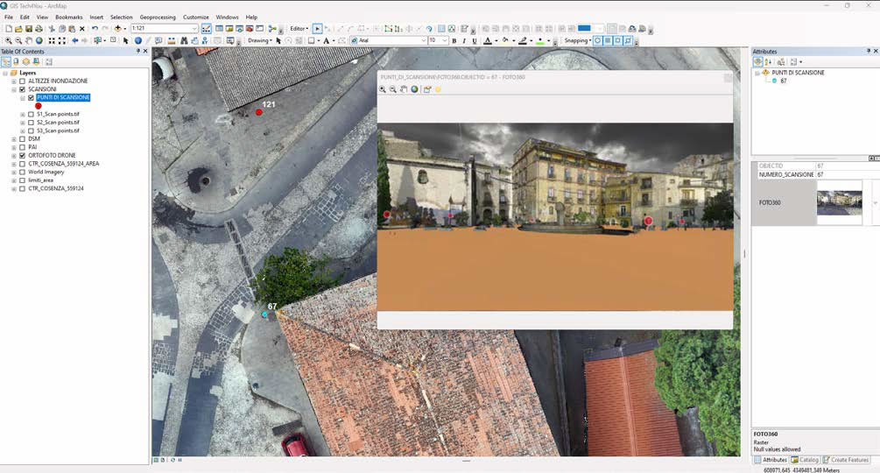Enable the limiti_area layer checkbox

click(x=23, y=180)
